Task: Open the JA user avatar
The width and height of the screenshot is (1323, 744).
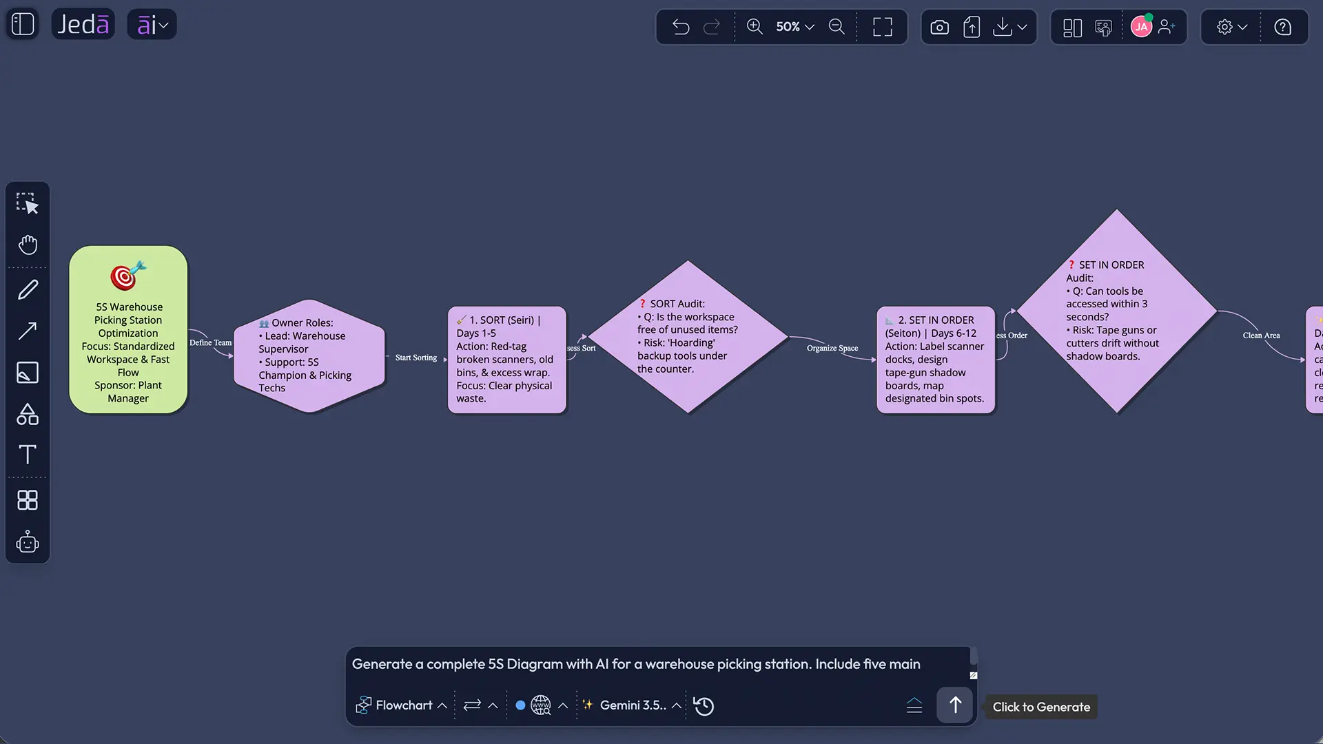Action: pos(1142,27)
